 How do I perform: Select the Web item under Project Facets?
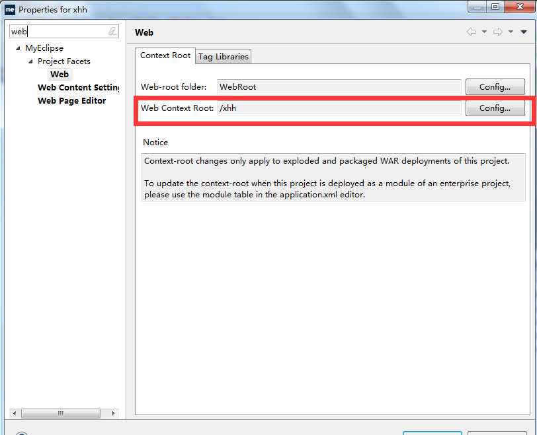[60, 74]
